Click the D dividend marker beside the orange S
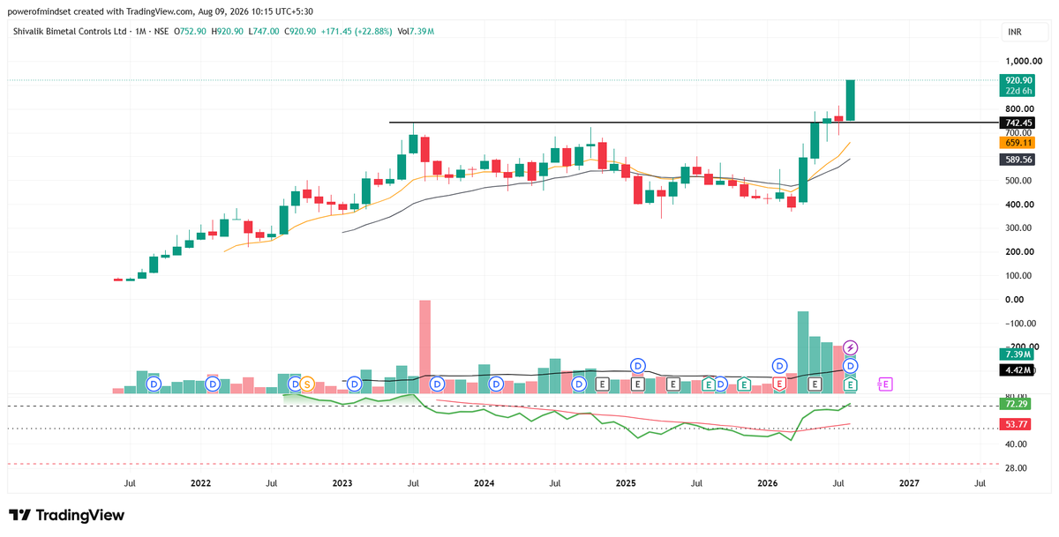Screen dimensions: 1059x537 pyautogui.click(x=296, y=384)
